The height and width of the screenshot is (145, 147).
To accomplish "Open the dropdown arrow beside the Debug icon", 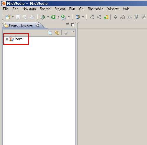I will tap(48, 17).
